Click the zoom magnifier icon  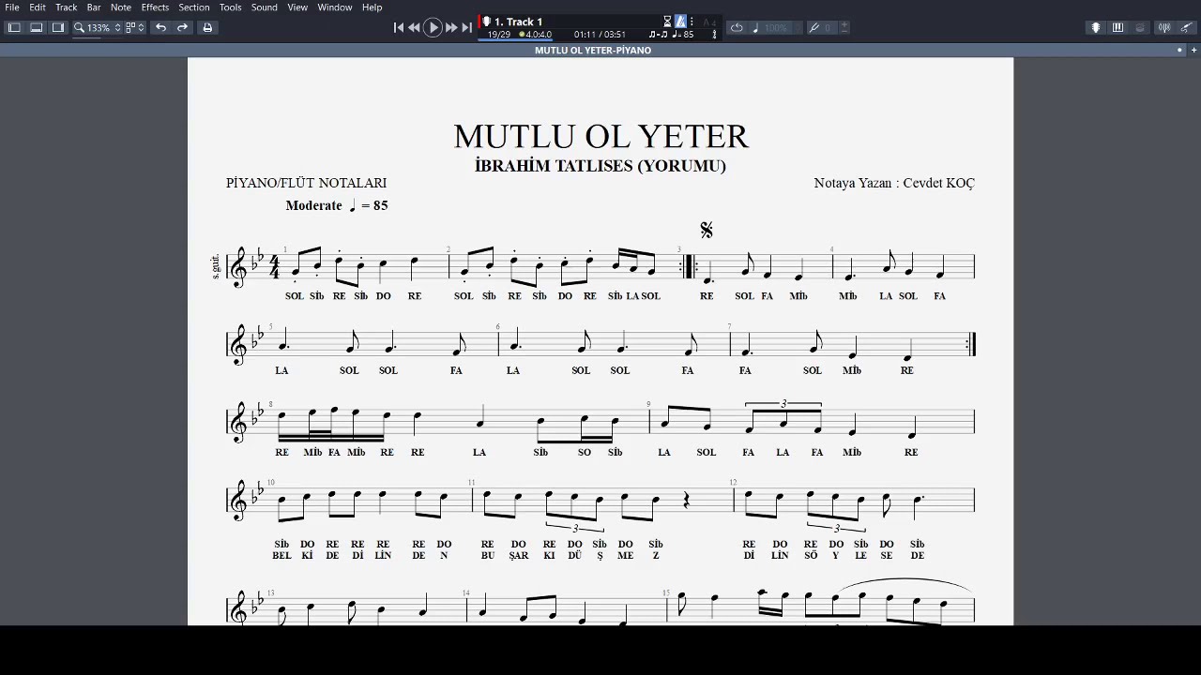coord(80,27)
